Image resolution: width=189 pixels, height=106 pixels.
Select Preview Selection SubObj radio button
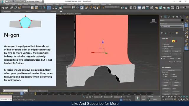[168, 58]
